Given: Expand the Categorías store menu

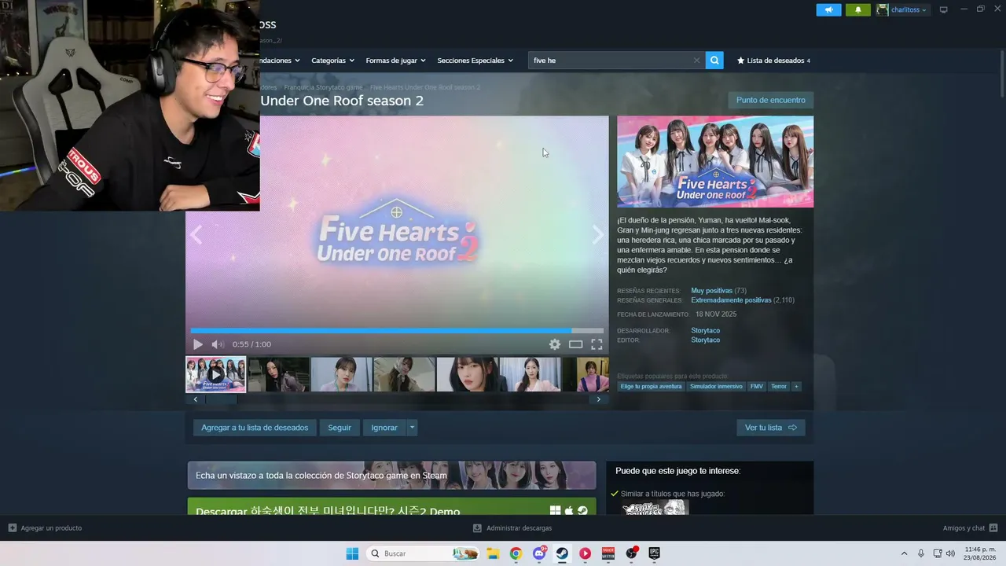Looking at the screenshot, I should (x=332, y=61).
